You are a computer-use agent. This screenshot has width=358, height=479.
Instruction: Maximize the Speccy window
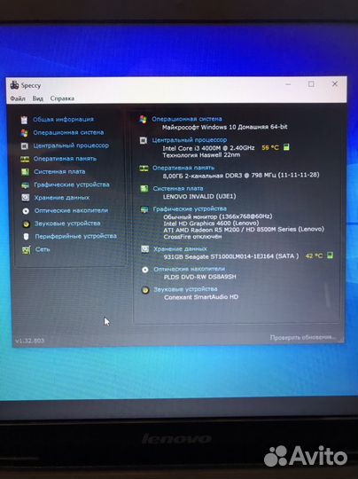[x=311, y=84]
